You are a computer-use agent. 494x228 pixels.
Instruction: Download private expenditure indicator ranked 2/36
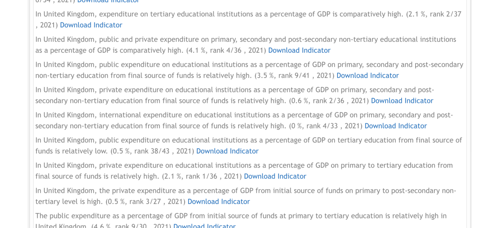pyautogui.click(x=402, y=101)
